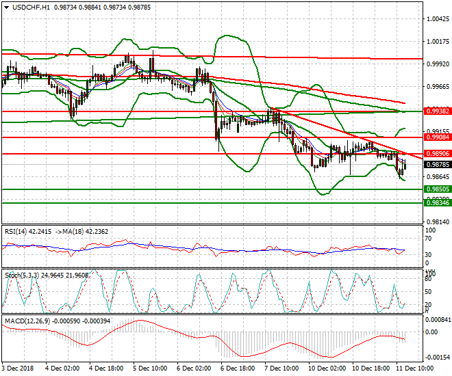
Task: Click the 3 Dec 2018 time axis label
Action: [18, 368]
